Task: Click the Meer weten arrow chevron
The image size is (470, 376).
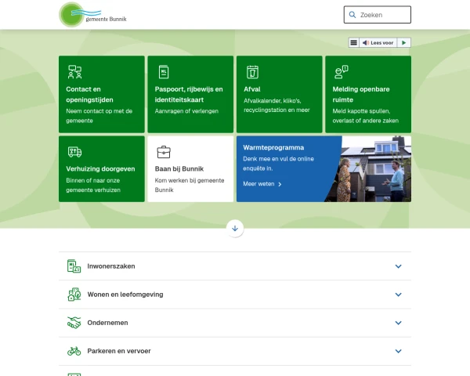Action: [x=280, y=184]
